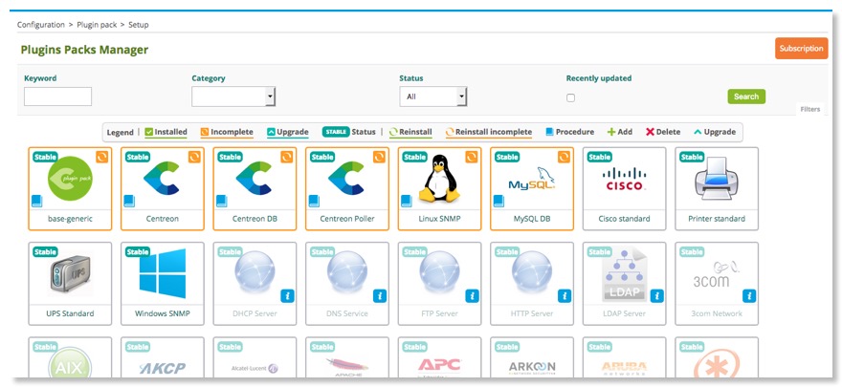
Task: Go to Configuration in the breadcrumb
Action: pos(41,24)
